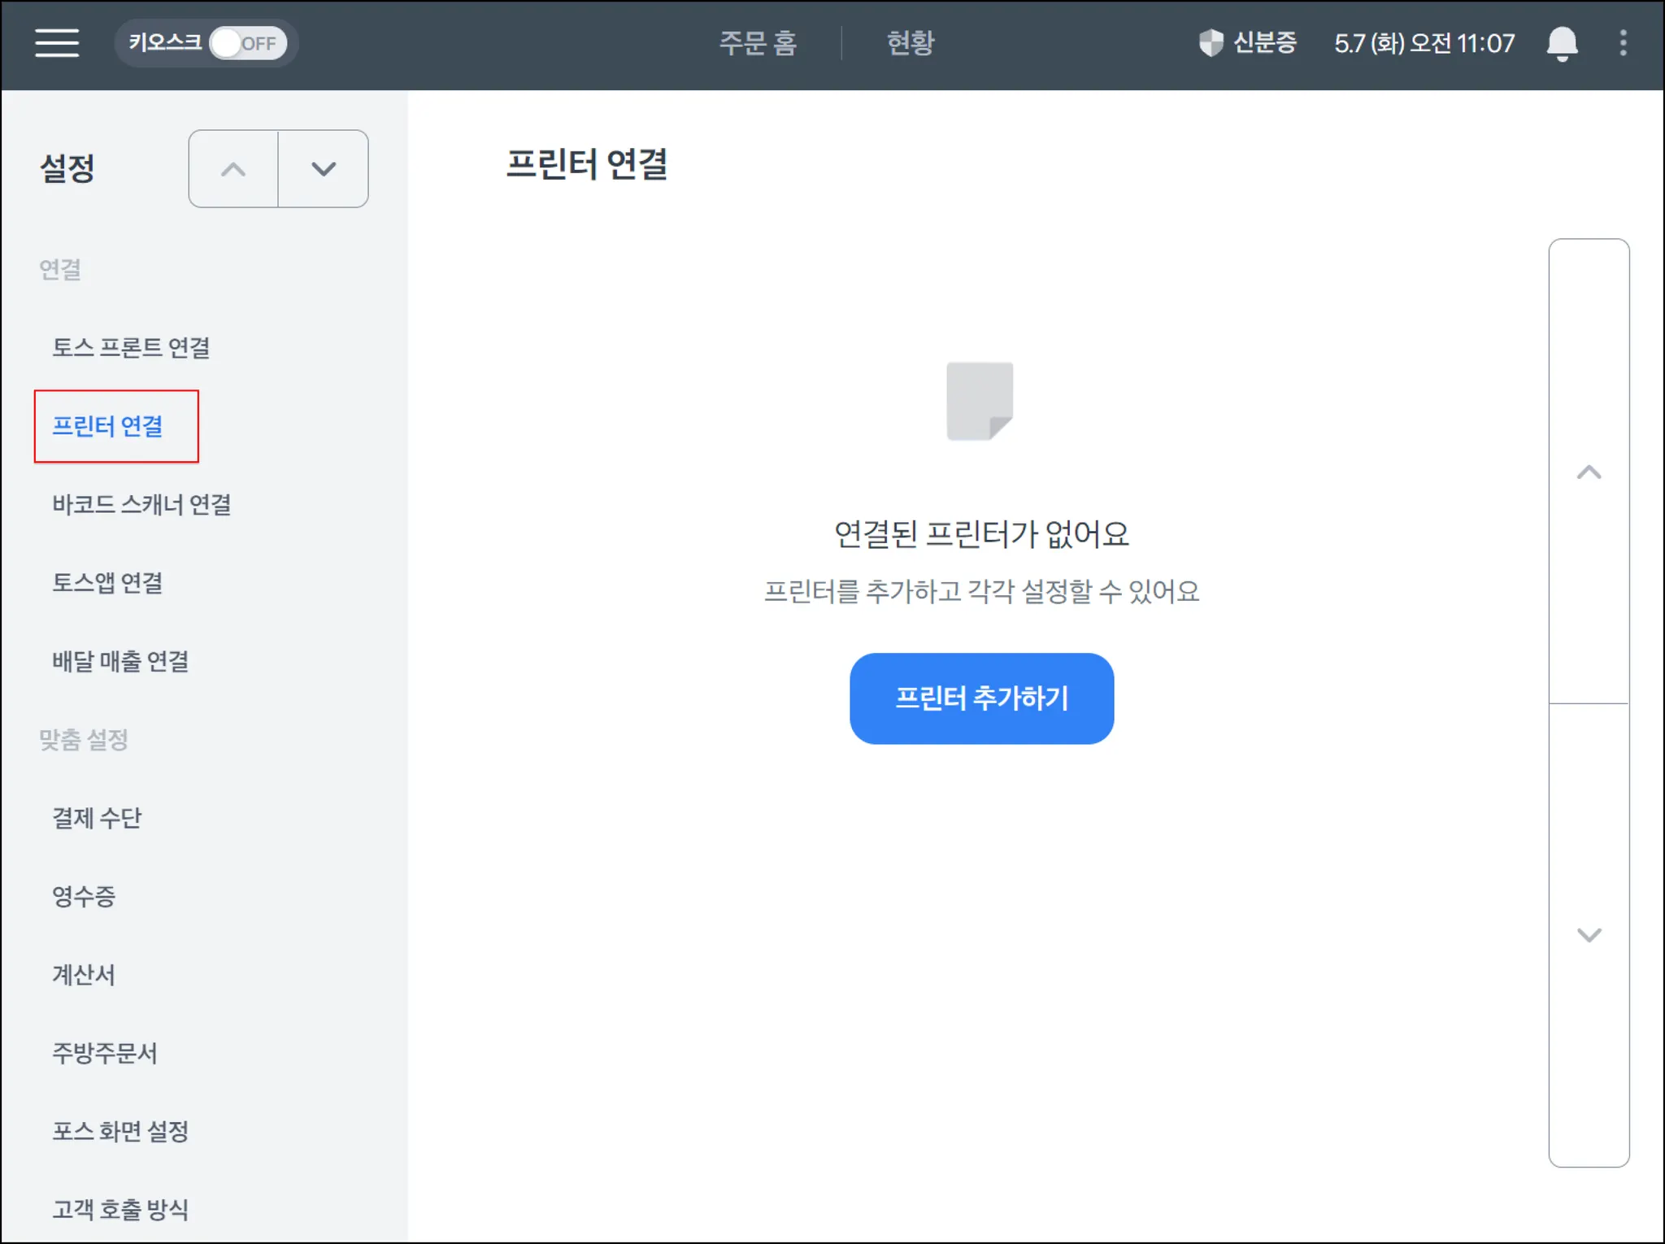Open 배달 매출 연결 settings
Screen dimensions: 1665x1244
point(121,661)
